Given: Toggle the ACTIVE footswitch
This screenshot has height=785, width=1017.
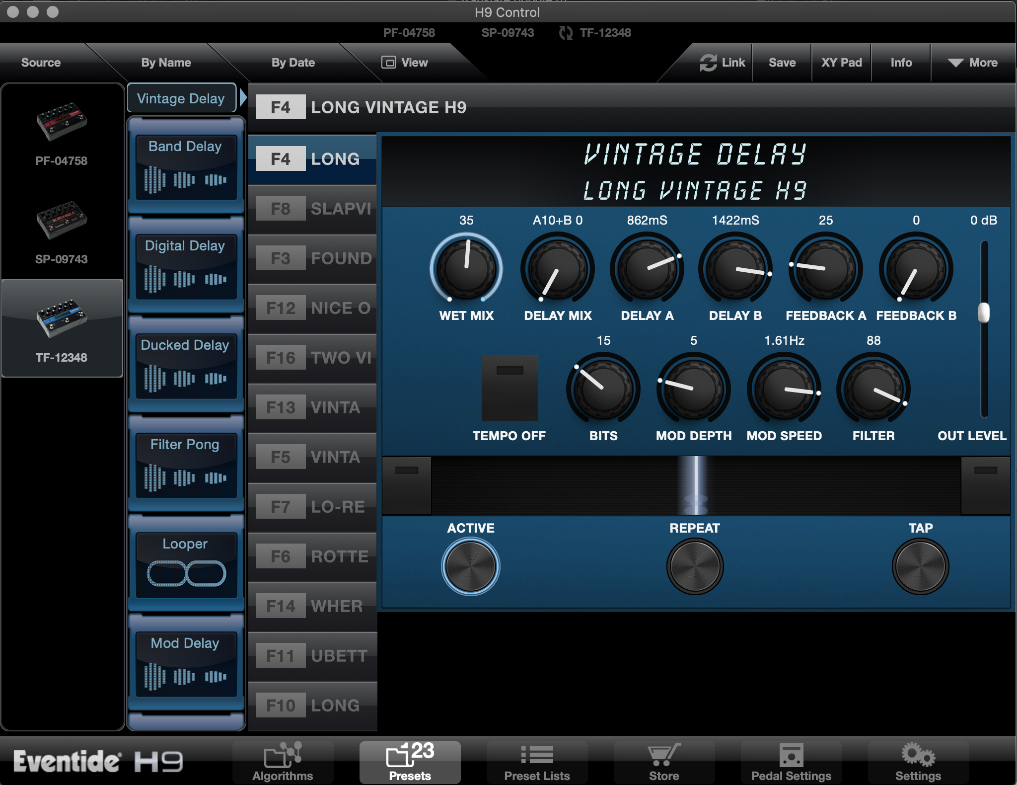Looking at the screenshot, I should [x=470, y=566].
